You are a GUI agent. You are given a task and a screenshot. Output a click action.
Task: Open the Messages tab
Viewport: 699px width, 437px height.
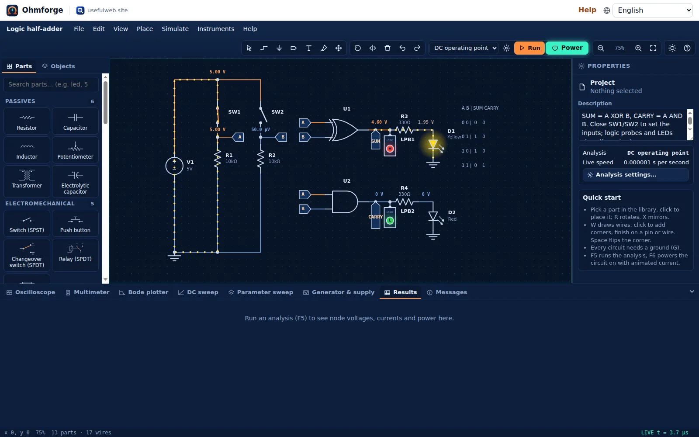coord(447,292)
